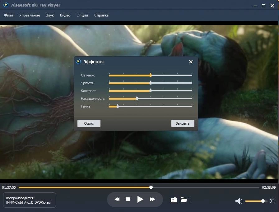Maximize the player window
The height and width of the screenshot is (212, 279).
263,6
